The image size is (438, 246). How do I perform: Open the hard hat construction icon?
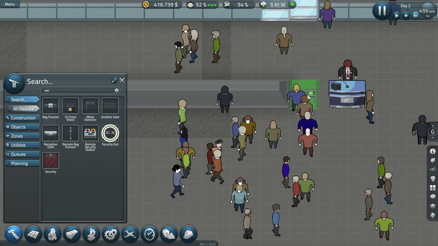click(188, 234)
